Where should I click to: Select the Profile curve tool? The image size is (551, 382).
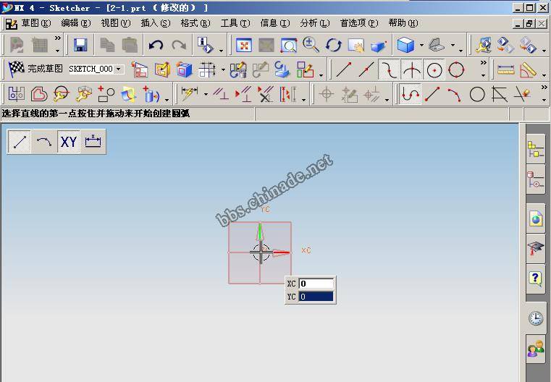click(410, 94)
